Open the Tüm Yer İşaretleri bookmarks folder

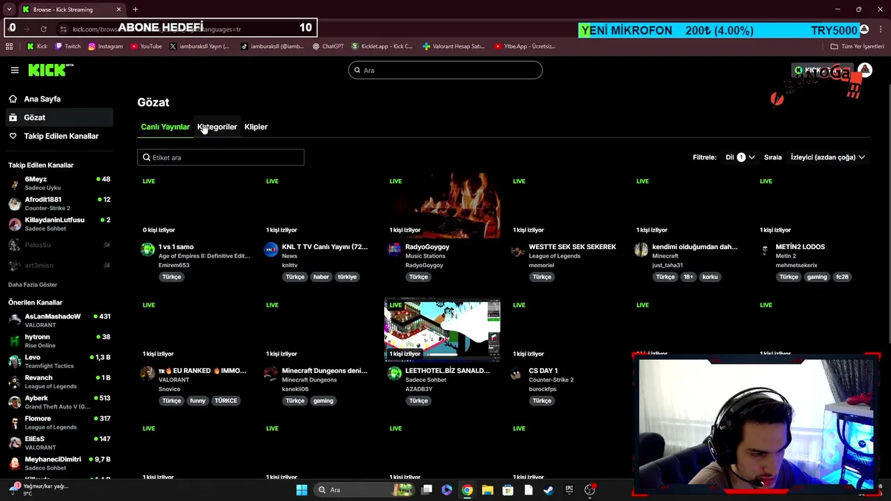(858, 47)
